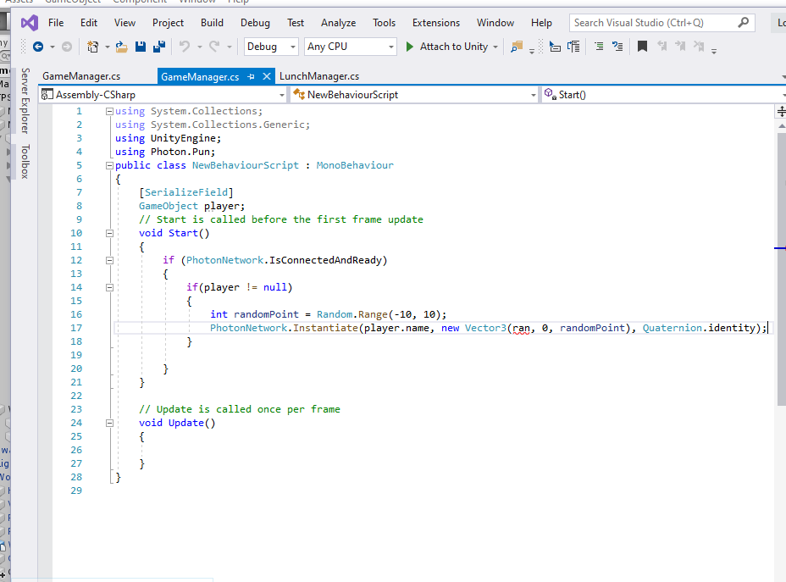786x582 pixels.
Task: Switch to the first GameManager.cs tab
Action: [x=81, y=76]
